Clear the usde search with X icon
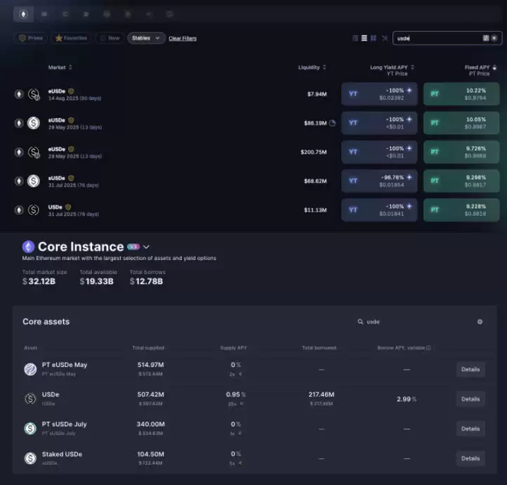 (494, 38)
